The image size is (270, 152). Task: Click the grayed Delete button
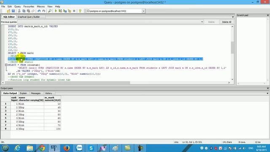211,22
